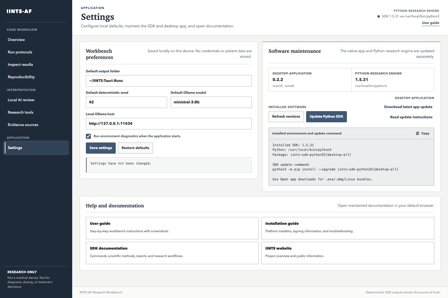
Task: Open the IINTS website card
Action: coord(348,253)
